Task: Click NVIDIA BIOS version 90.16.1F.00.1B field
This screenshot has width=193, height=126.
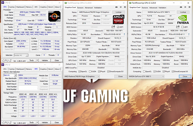Action: [158, 27]
